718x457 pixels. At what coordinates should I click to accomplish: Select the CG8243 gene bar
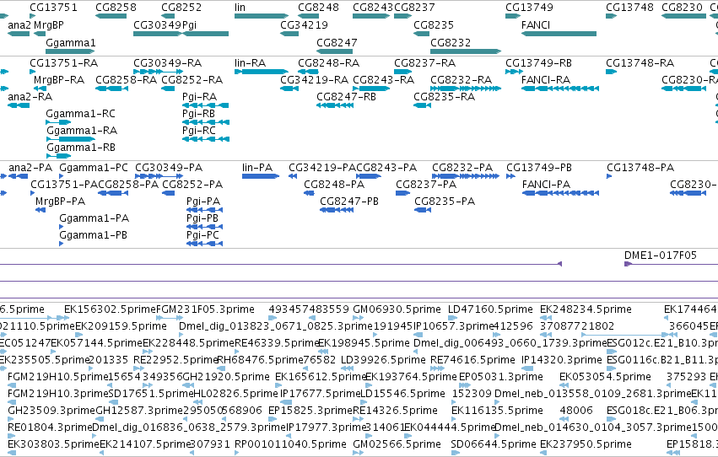coord(371,16)
